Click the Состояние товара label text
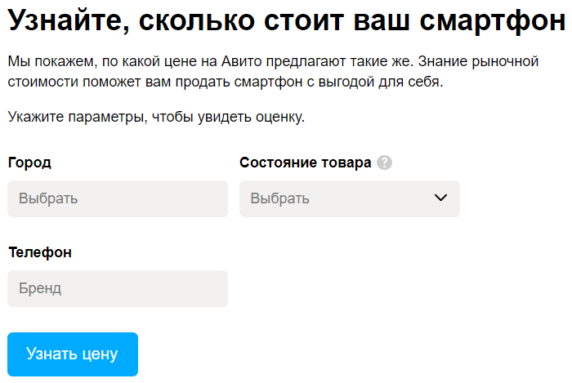Image resolution: width=572 pixels, height=383 pixels. pyautogui.click(x=306, y=163)
